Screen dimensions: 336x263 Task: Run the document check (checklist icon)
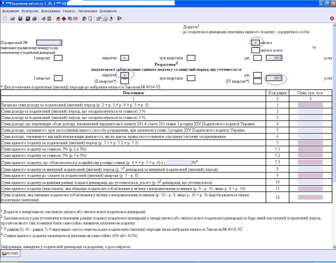tap(49, 19)
